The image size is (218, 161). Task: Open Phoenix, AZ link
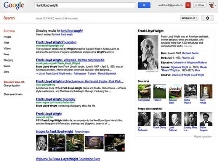[x=188, y=58]
